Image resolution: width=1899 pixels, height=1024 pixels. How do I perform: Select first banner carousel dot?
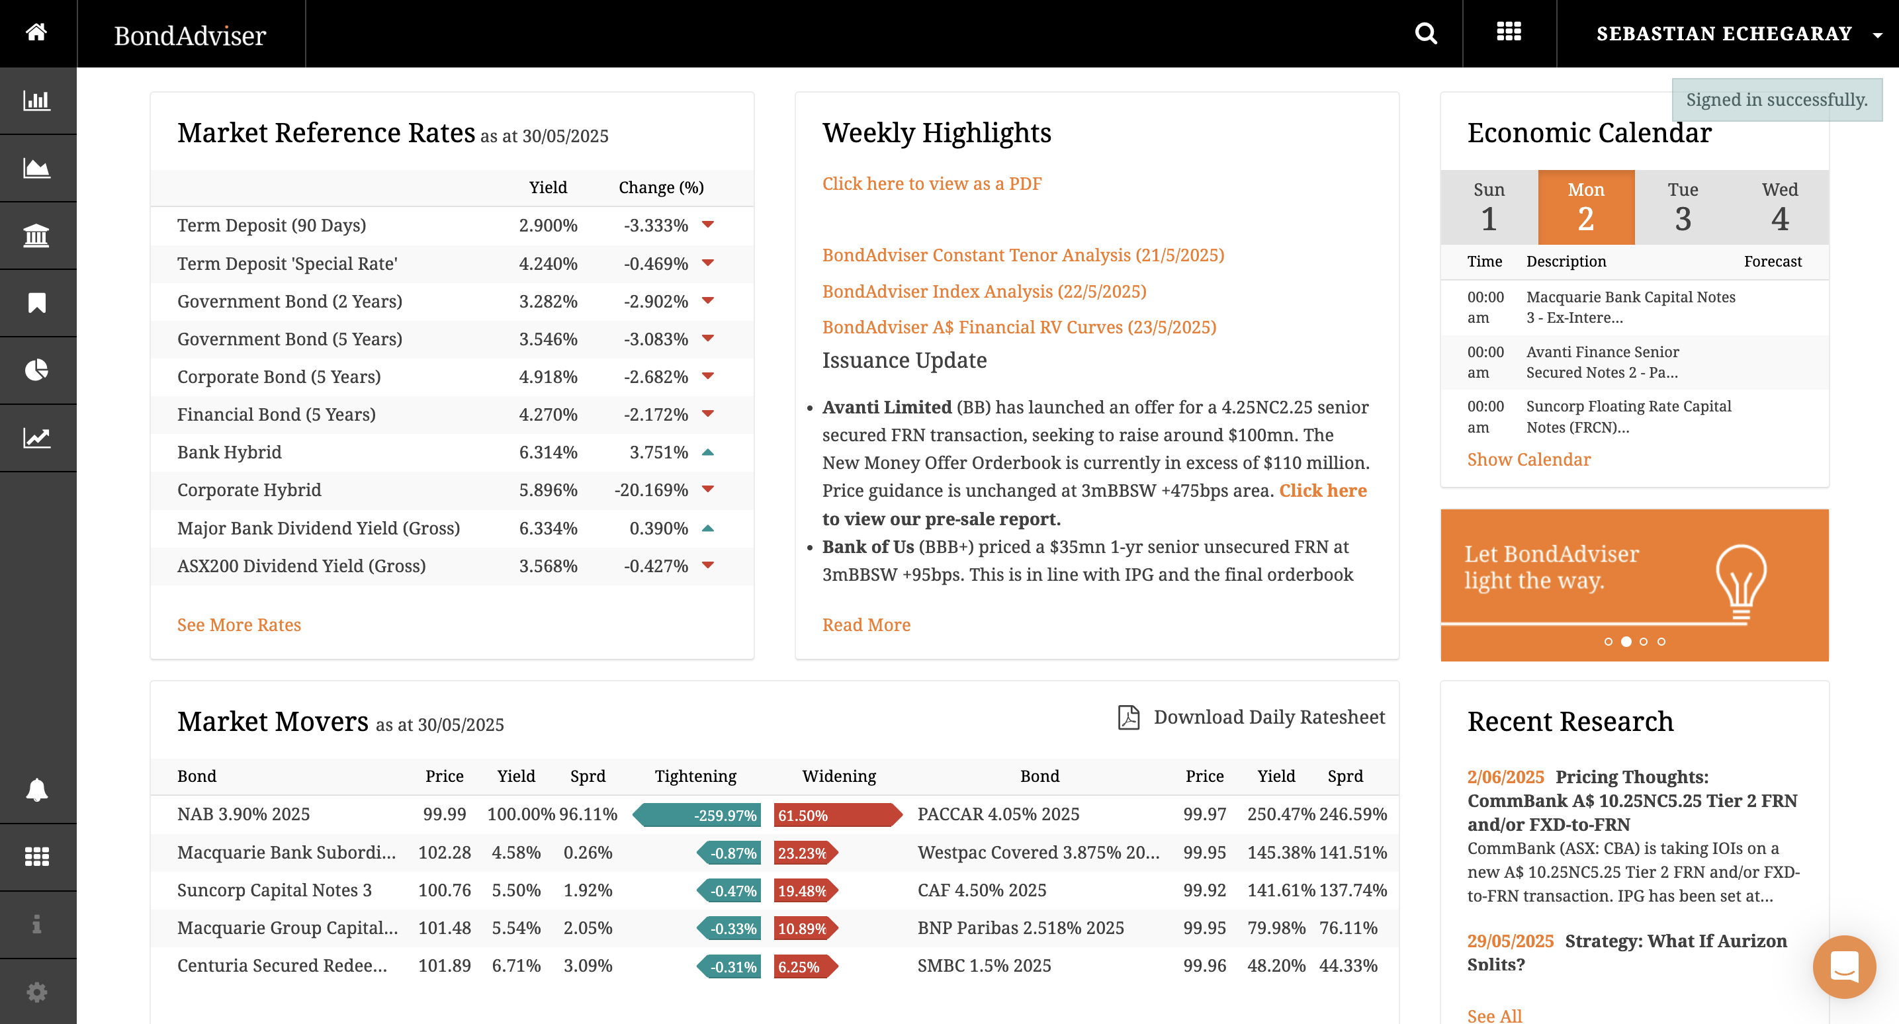point(1608,642)
